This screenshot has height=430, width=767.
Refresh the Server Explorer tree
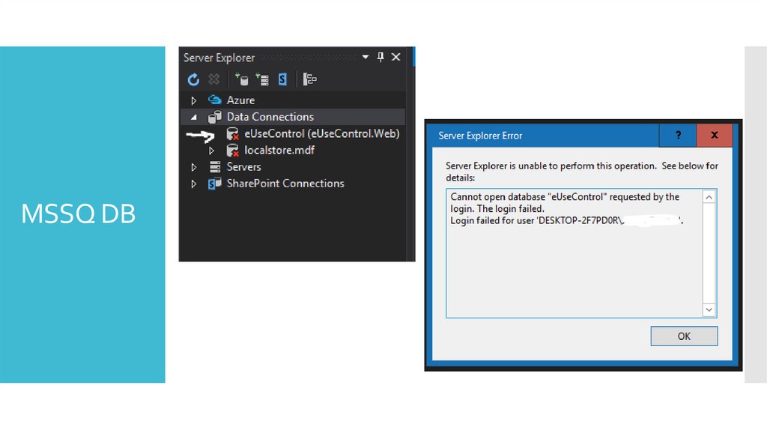(x=193, y=79)
